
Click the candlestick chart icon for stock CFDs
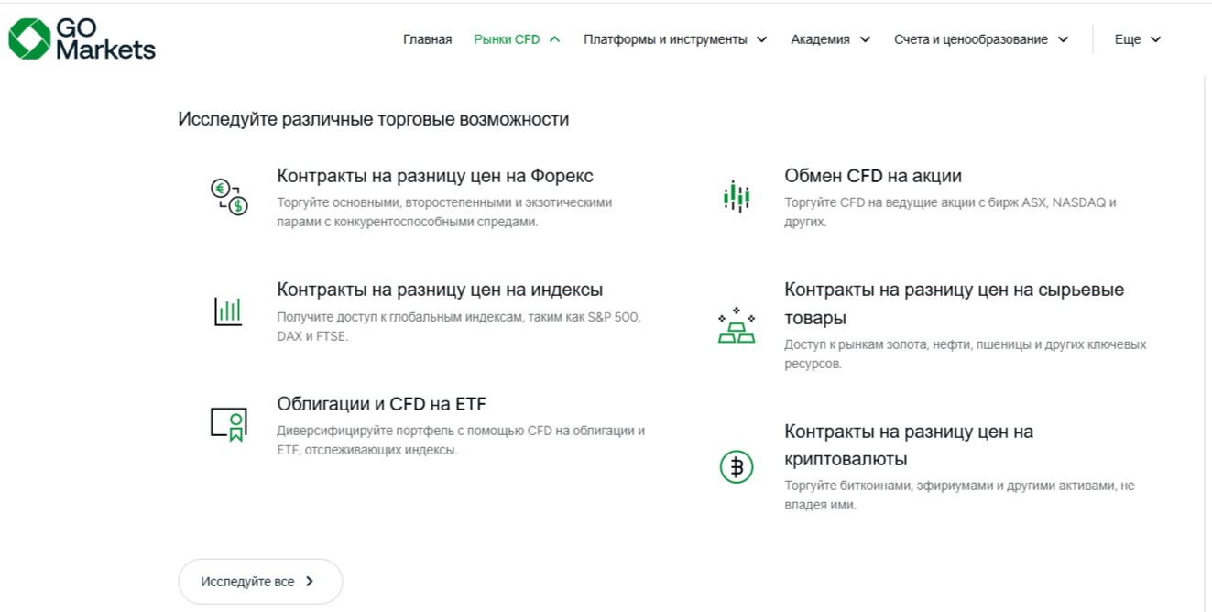(736, 197)
